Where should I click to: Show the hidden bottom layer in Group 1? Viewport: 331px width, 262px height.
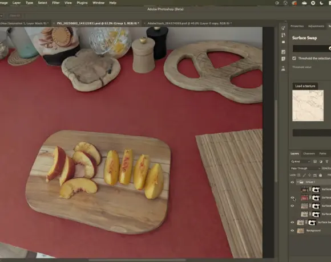[x=292, y=214]
